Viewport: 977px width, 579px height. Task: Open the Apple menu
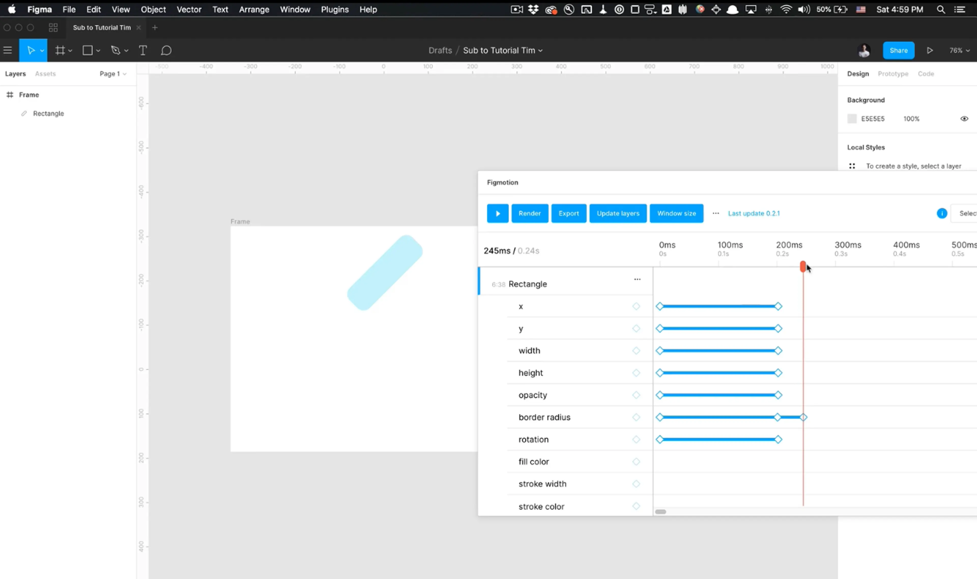tap(12, 9)
